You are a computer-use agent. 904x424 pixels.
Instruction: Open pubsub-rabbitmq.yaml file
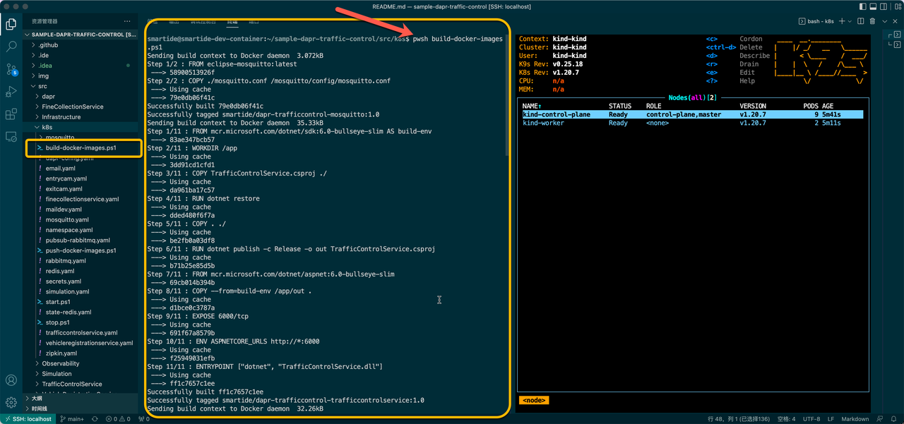click(x=81, y=240)
